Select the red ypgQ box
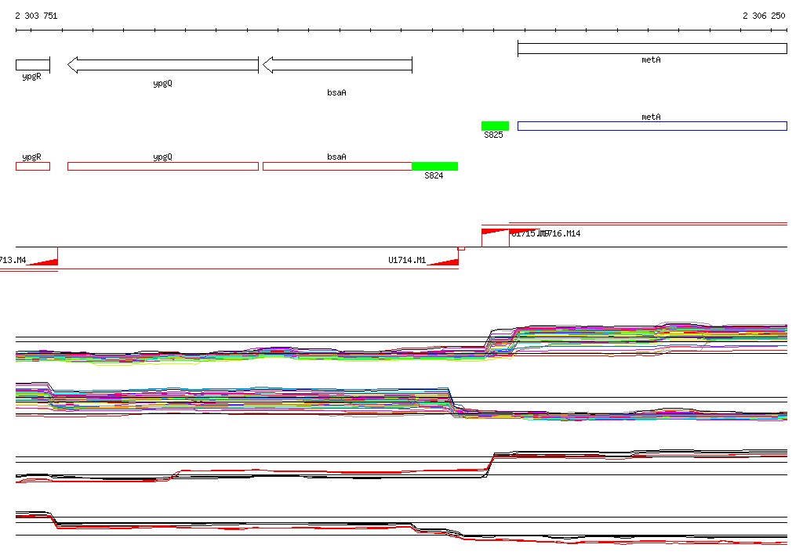The image size is (803, 559). click(163, 166)
